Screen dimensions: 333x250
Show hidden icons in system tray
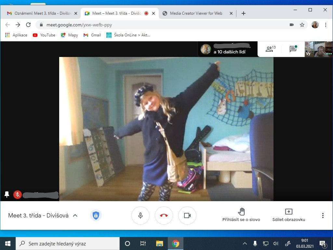[x=245, y=243]
